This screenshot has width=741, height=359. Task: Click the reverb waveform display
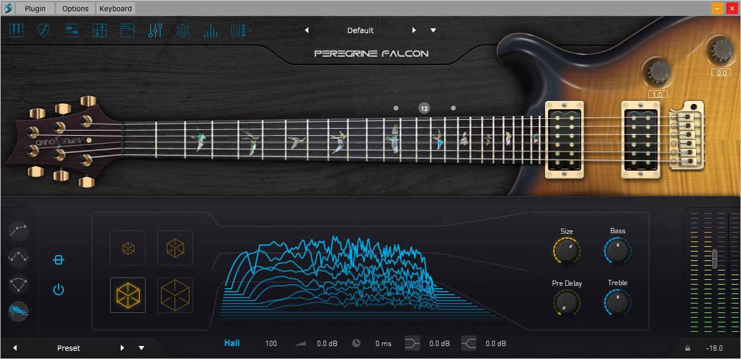[x=361, y=278]
